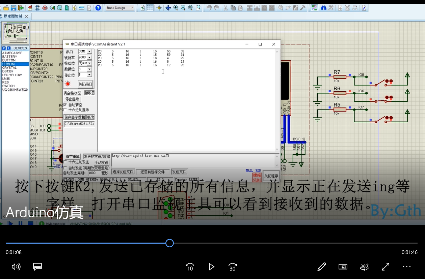Toggle the 十六进制显示 checkbox
Screen dimensions: 425x279
click(65, 110)
